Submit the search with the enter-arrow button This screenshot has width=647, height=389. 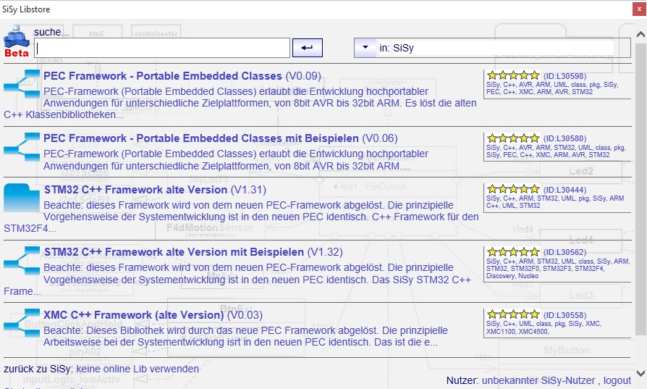(308, 48)
